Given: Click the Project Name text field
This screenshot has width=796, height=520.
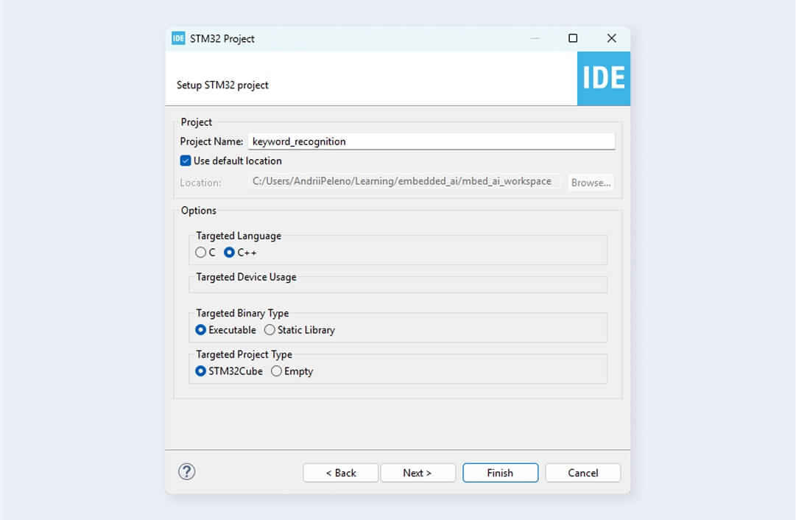Looking at the screenshot, I should [x=431, y=141].
